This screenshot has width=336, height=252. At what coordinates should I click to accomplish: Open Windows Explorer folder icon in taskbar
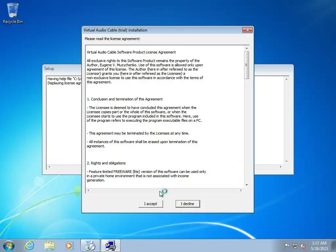pos(50,245)
